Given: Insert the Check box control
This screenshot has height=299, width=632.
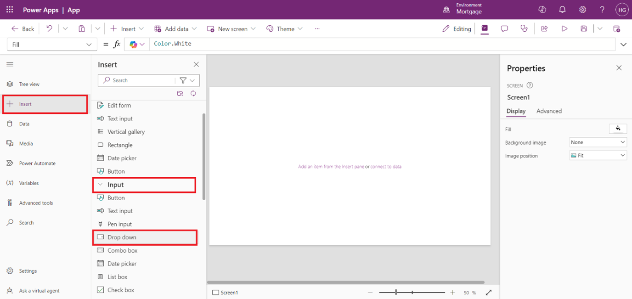Looking at the screenshot, I should (121, 290).
